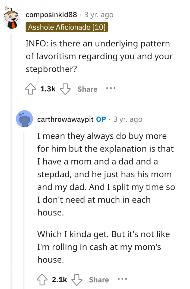Expand the overflow menu on composinkid88's comment
190x289 pixels.
tap(111, 88)
